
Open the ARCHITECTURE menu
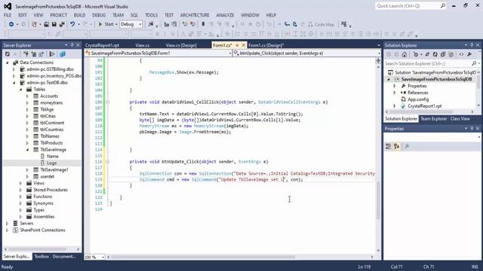tap(195, 15)
